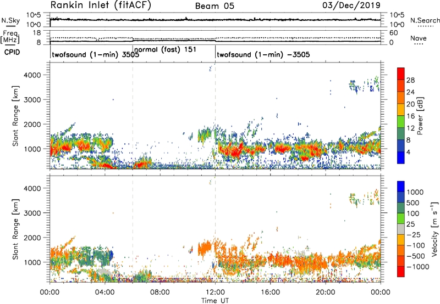440x304 pixels.
Task: Click the 'twofsound (1-min) -3505' label
Action: (263, 54)
